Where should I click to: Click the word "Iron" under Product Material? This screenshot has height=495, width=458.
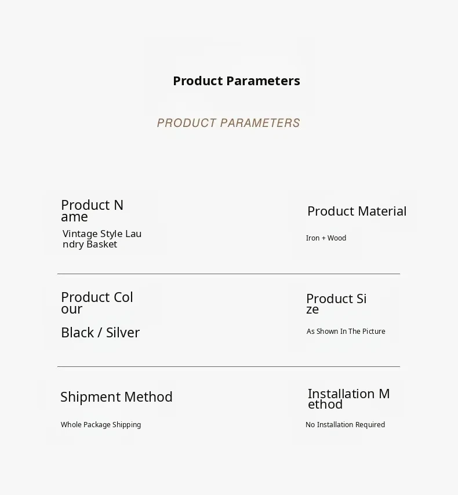pos(312,238)
